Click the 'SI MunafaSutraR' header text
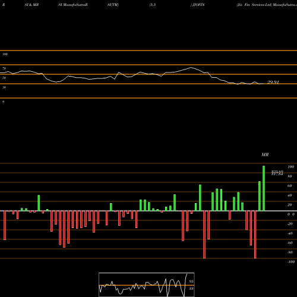 pos(73,5)
